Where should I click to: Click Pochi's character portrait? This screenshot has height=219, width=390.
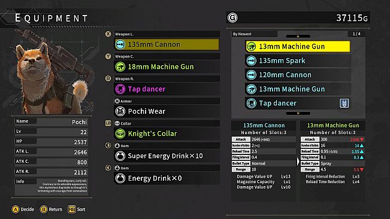point(52,72)
